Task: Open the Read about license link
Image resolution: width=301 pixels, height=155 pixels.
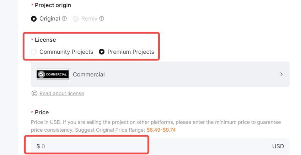Action: [62, 93]
